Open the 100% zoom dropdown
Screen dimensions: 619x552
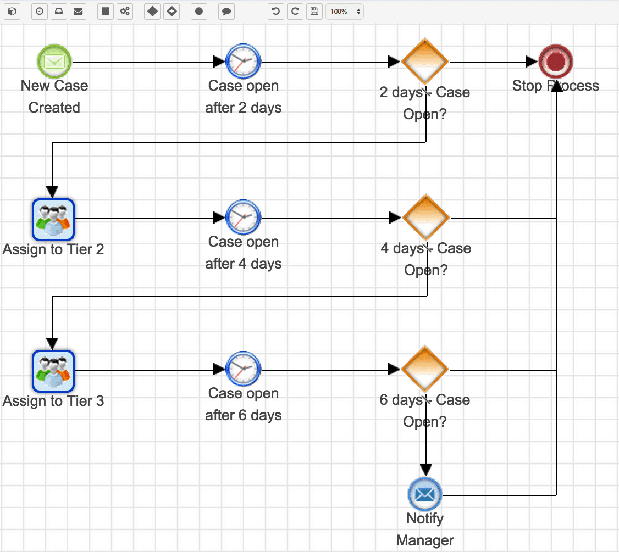[x=345, y=12]
